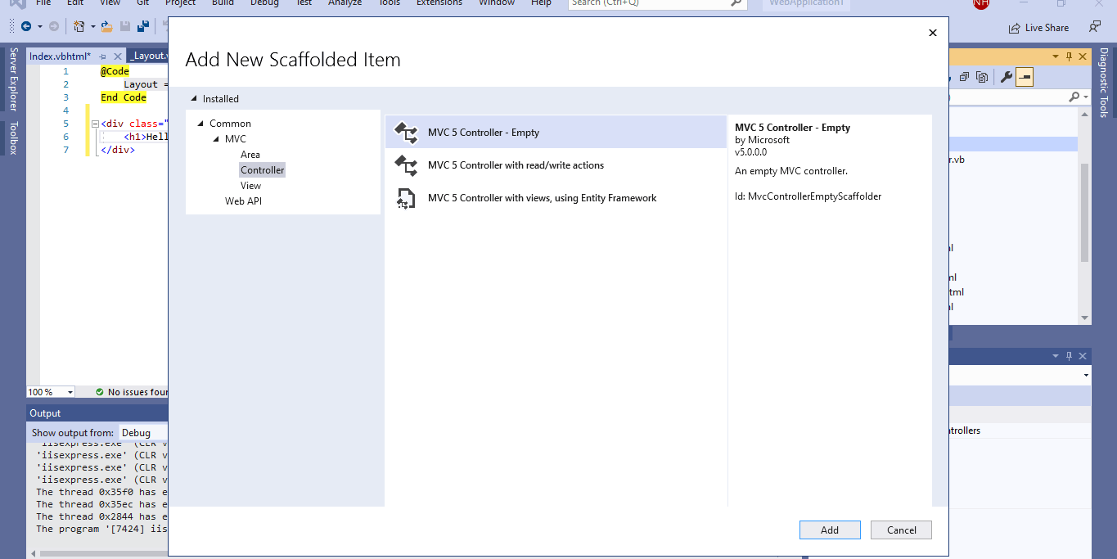Click the Navigate Backward arrow icon

pyautogui.click(x=26, y=26)
